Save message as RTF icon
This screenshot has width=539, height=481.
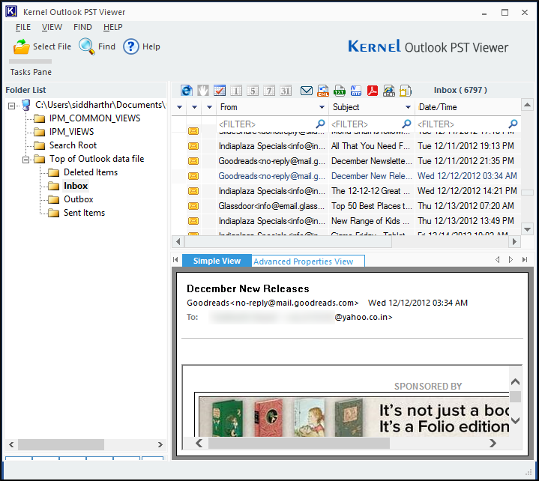356,91
